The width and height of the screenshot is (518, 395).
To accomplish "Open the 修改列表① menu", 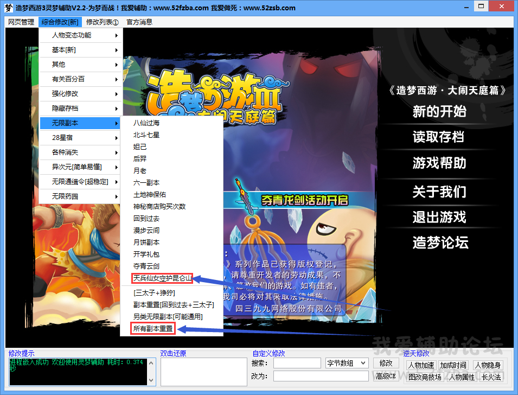I will coord(102,22).
